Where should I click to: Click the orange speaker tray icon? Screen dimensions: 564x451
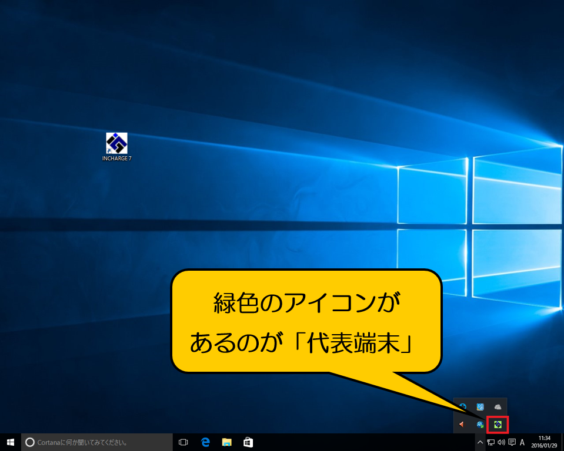462,425
